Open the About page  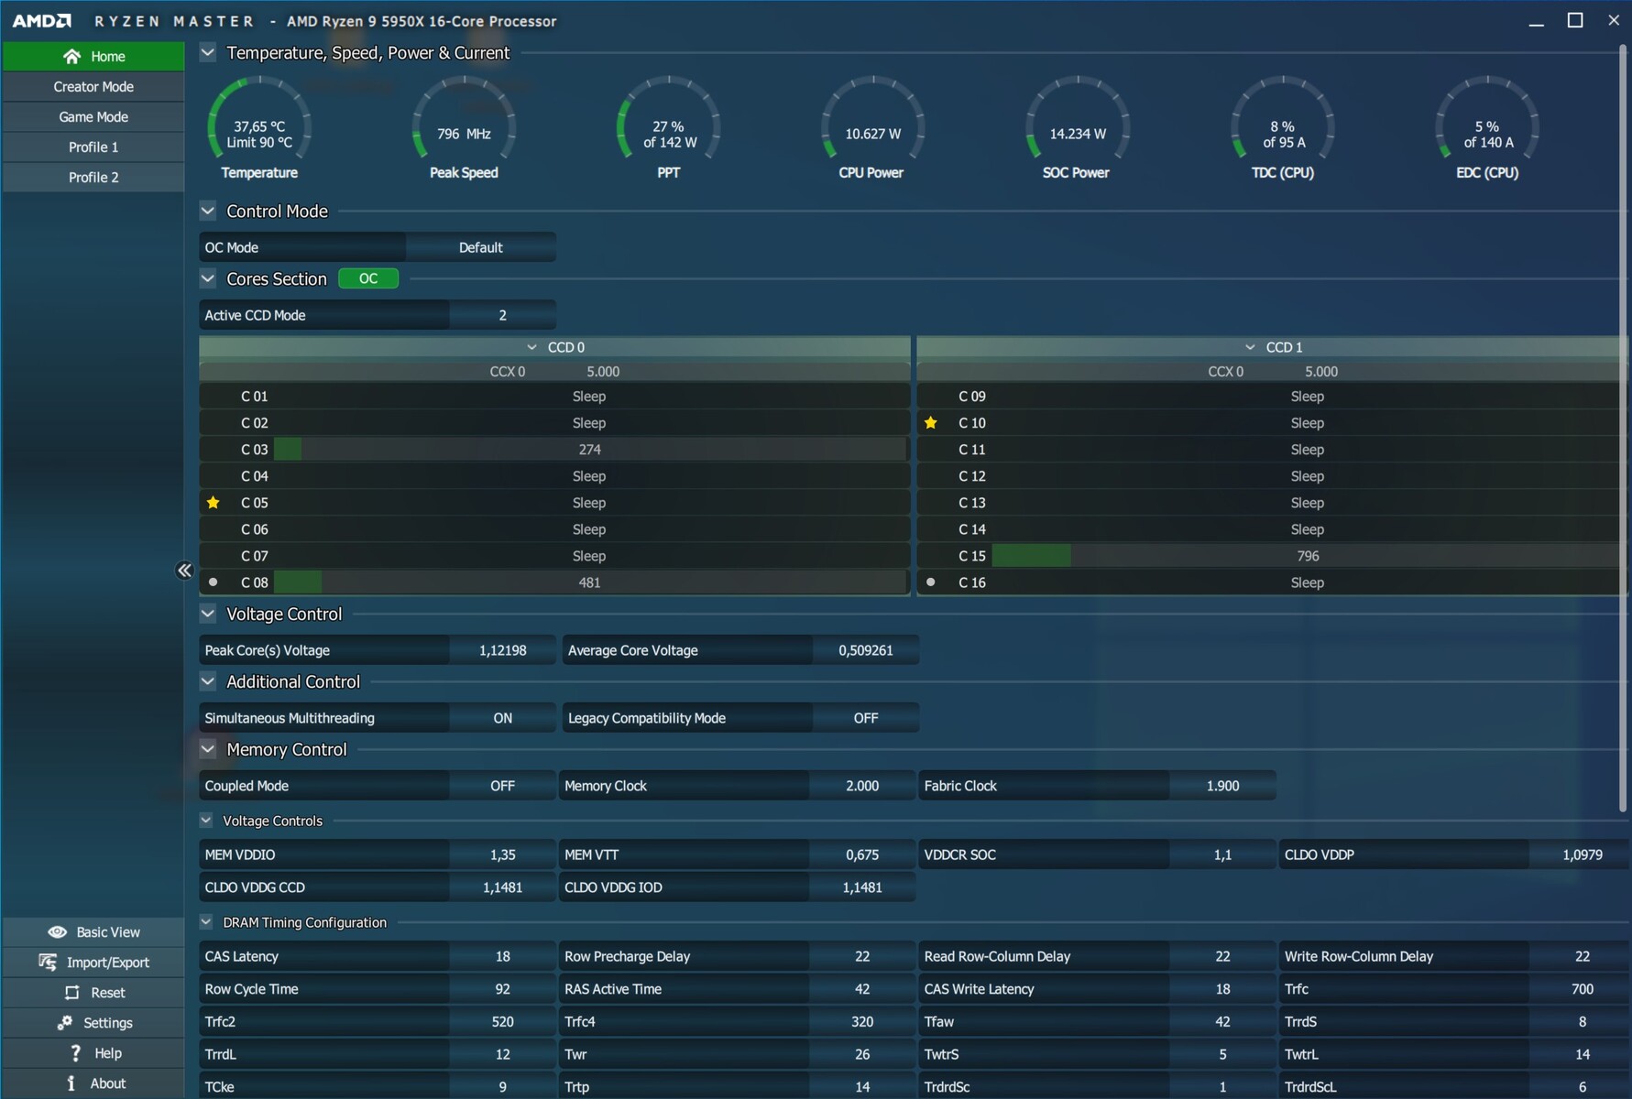[x=93, y=1083]
